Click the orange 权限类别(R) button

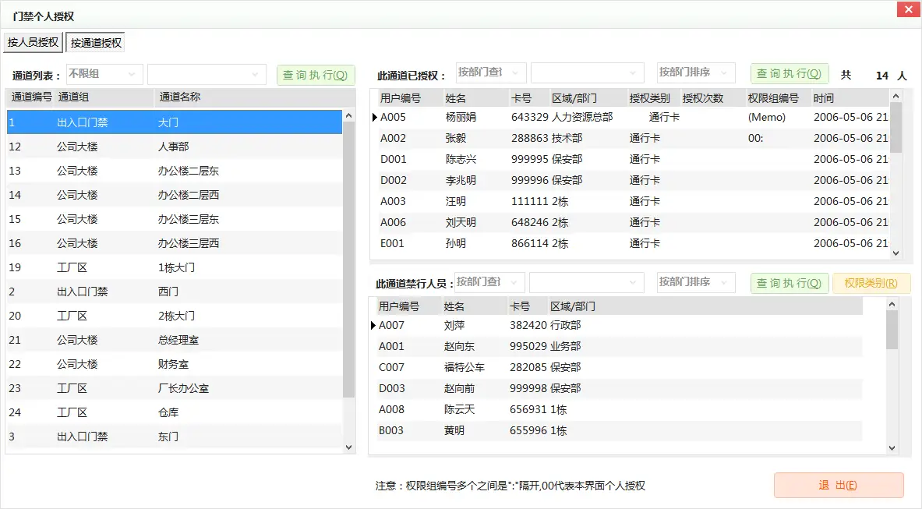[x=871, y=282]
